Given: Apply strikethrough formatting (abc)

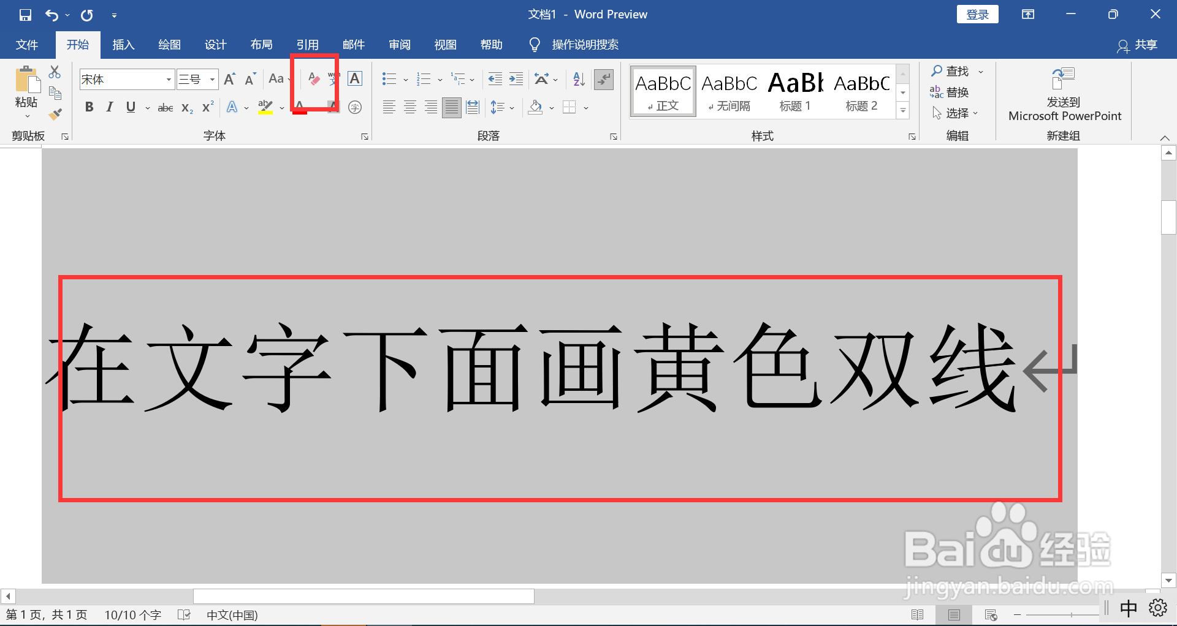Looking at the screenshot, I should coord(166,108).
